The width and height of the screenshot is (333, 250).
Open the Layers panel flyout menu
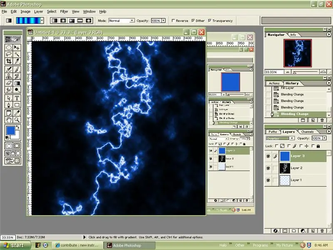[x=329, y=131]
